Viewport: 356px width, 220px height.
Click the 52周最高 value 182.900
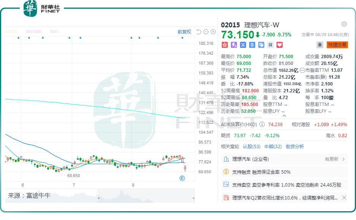250,91
